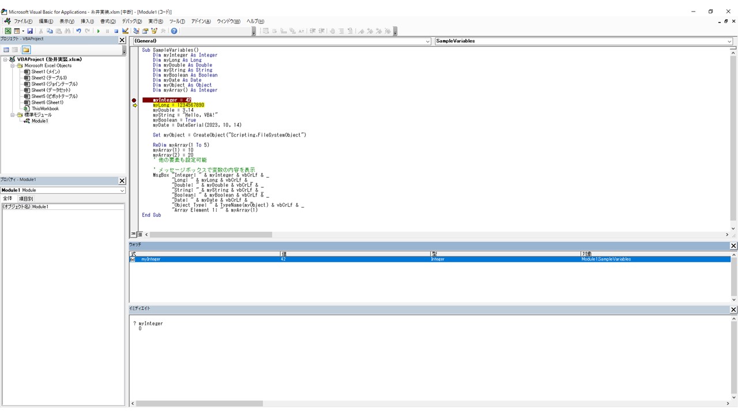Click 対象 column header in watch window
The height and width of the screenshot is (415, 738).
(x=656, y=254)
